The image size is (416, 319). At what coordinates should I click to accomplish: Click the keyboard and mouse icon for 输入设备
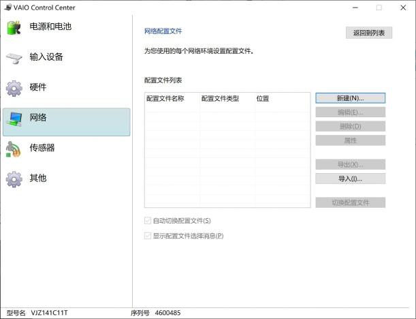tap(14, 58)
